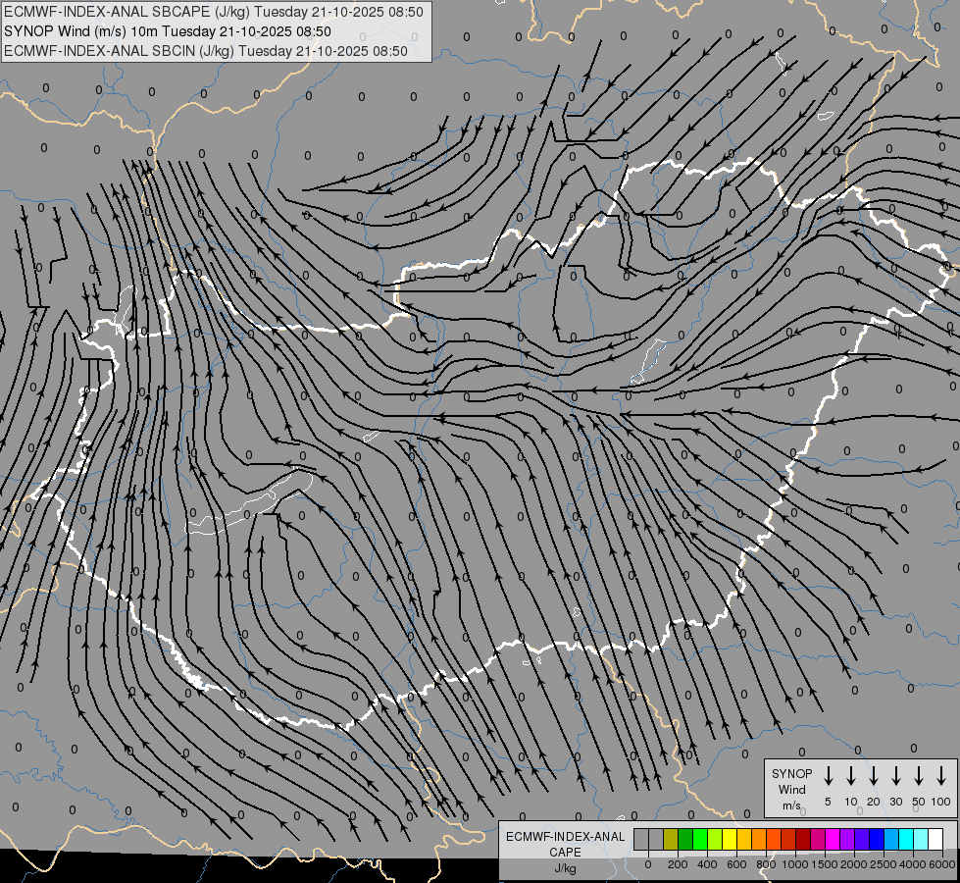
Task: Click the wind arrow labeled 5 m/s
Action: 828,776
